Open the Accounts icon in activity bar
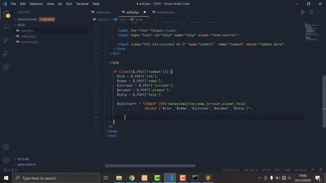Viewport: 326px width, 183px height. point(6,147)
